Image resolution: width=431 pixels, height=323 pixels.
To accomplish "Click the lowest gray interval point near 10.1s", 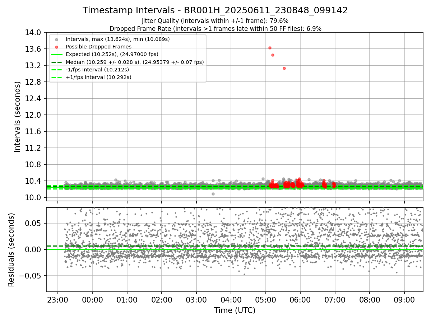I will 213,194.
